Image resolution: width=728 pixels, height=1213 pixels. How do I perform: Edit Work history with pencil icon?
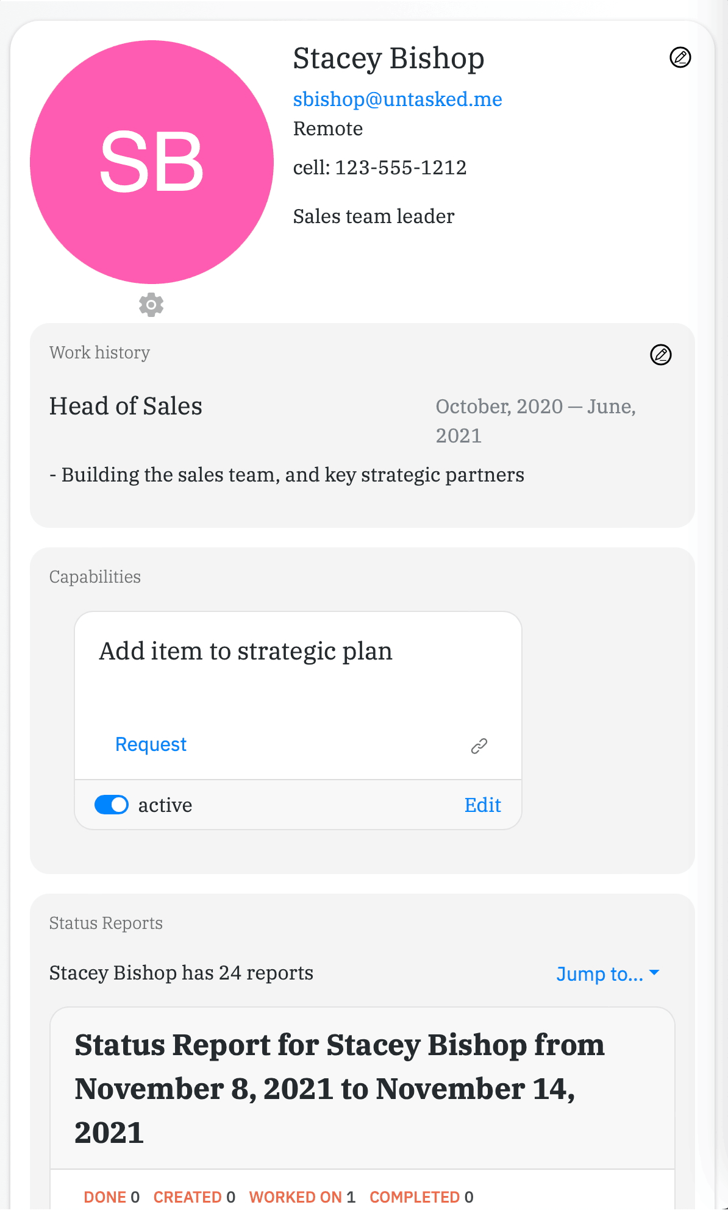[x=660, y=355]
